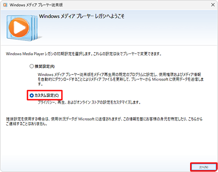Viewport: 218px width, 172px height.
Task: Select the カスタム設定(C) radio button
Action: [x=31, y=95]
